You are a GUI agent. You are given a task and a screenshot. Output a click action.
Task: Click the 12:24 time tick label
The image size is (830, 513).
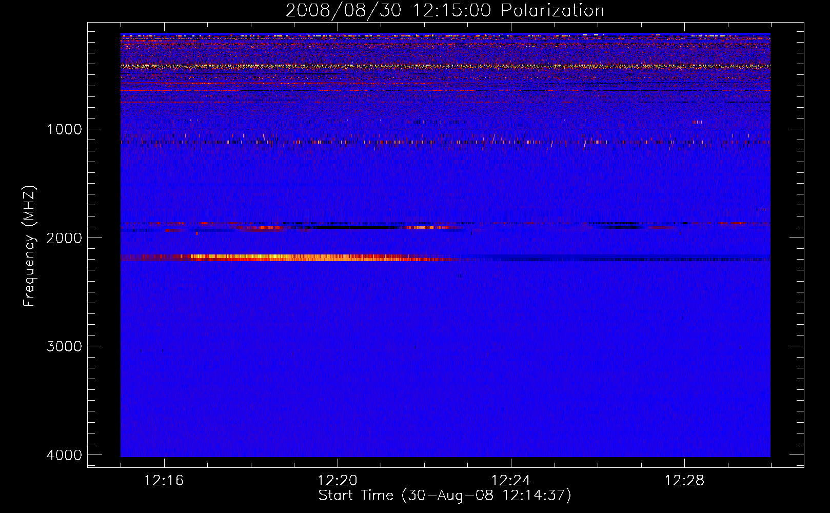tap(511, 481)
